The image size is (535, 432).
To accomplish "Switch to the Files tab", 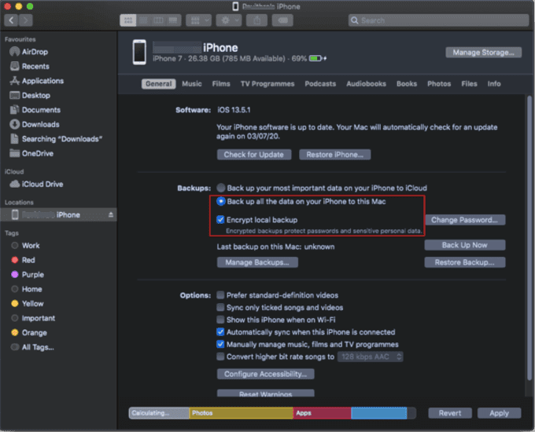I will pyautogui.click(x=469, y=84).
